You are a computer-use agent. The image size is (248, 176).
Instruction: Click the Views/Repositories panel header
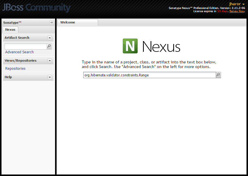(x=28, y=60)
